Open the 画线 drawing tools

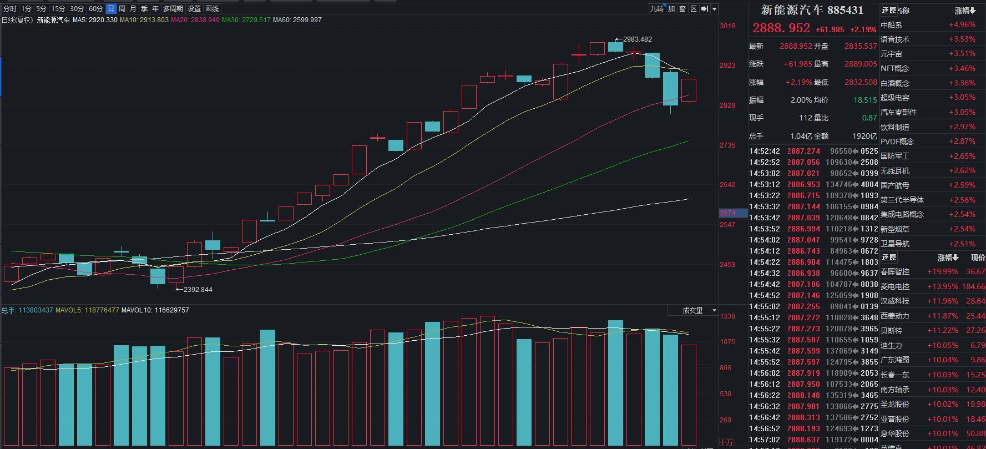click(212, 9)
